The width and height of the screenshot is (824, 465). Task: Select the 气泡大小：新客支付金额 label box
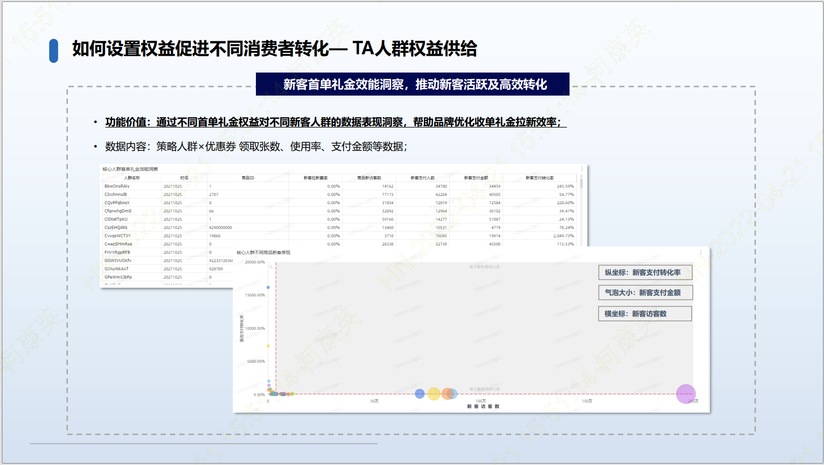[x=645, y=293]
